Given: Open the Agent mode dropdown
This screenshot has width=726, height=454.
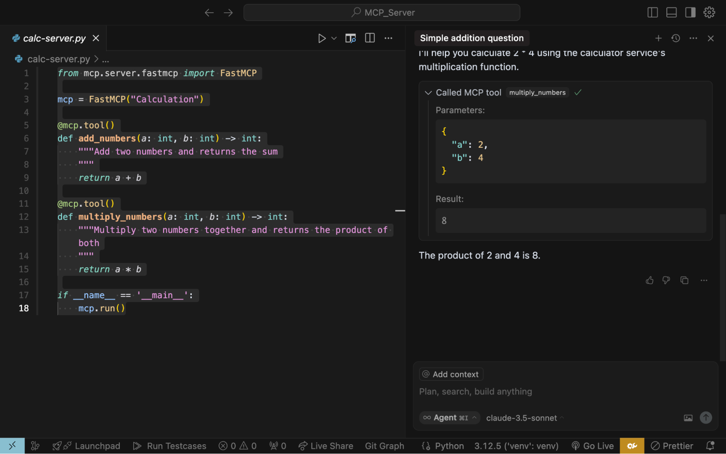Looking at the screenshot, I should coord(450,418).
